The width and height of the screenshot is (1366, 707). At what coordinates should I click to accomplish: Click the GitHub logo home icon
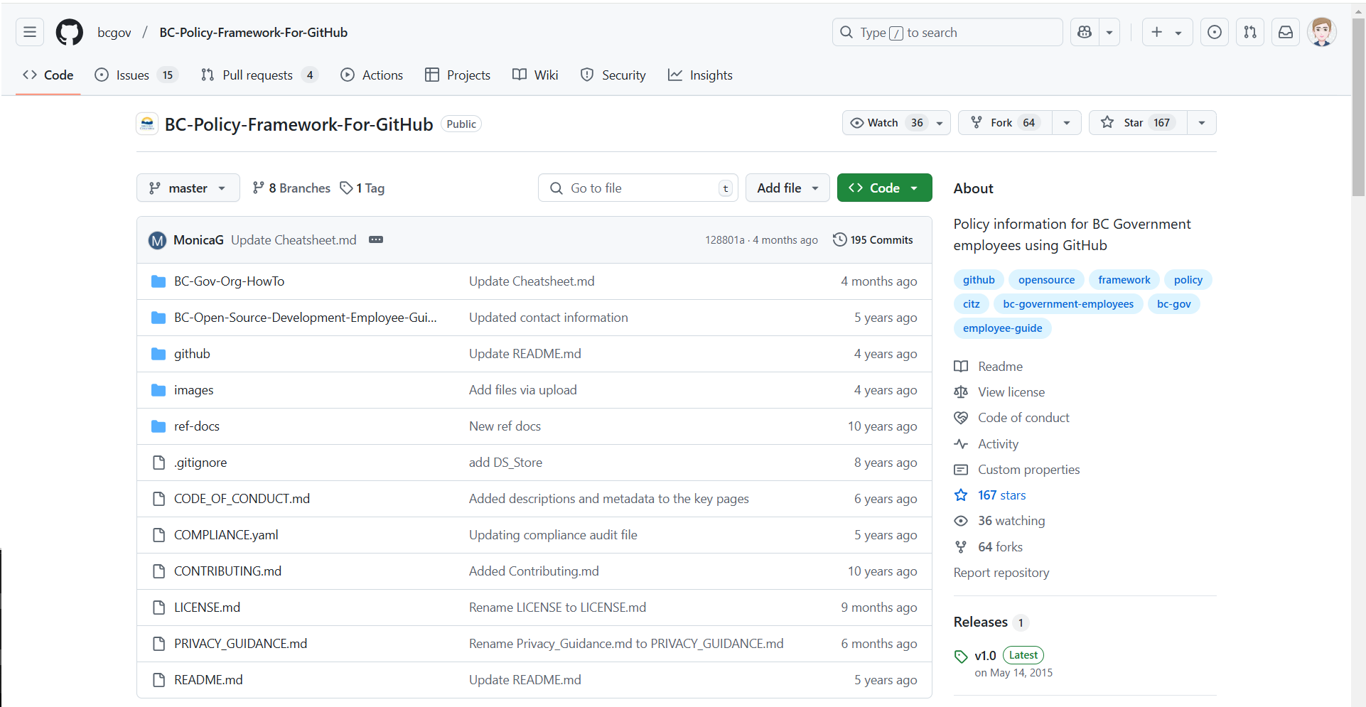[69, 32]
